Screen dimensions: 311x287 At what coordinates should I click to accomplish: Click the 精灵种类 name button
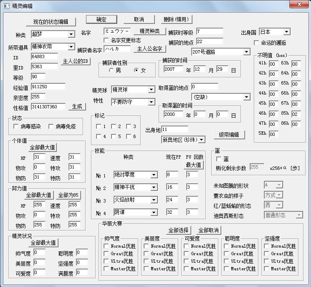[x=149, y=31]
